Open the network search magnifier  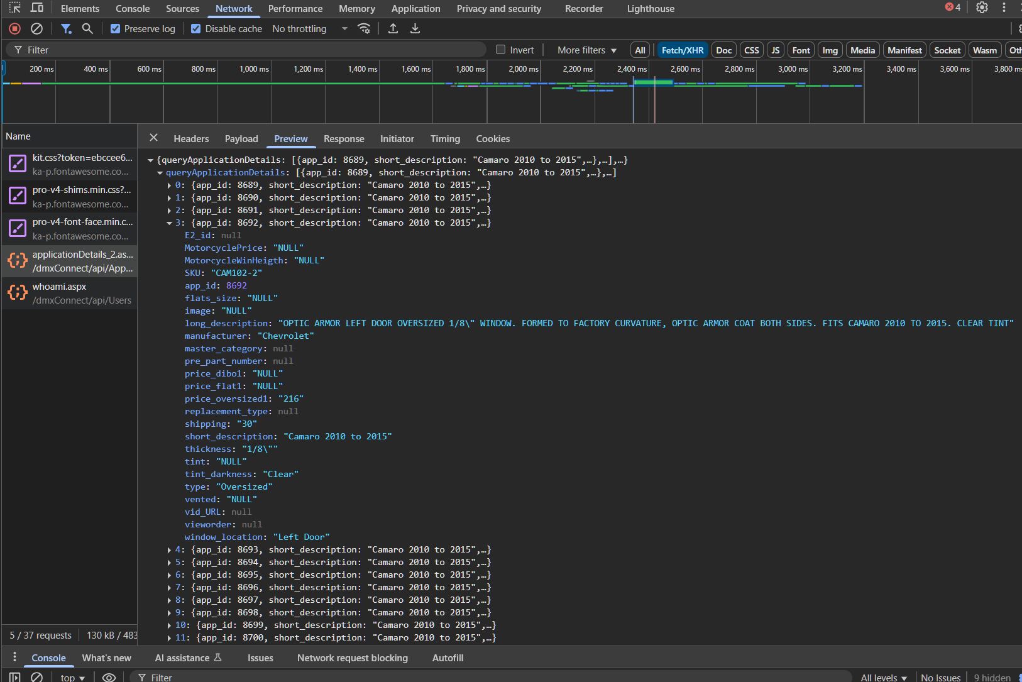(x=87, y=28)
